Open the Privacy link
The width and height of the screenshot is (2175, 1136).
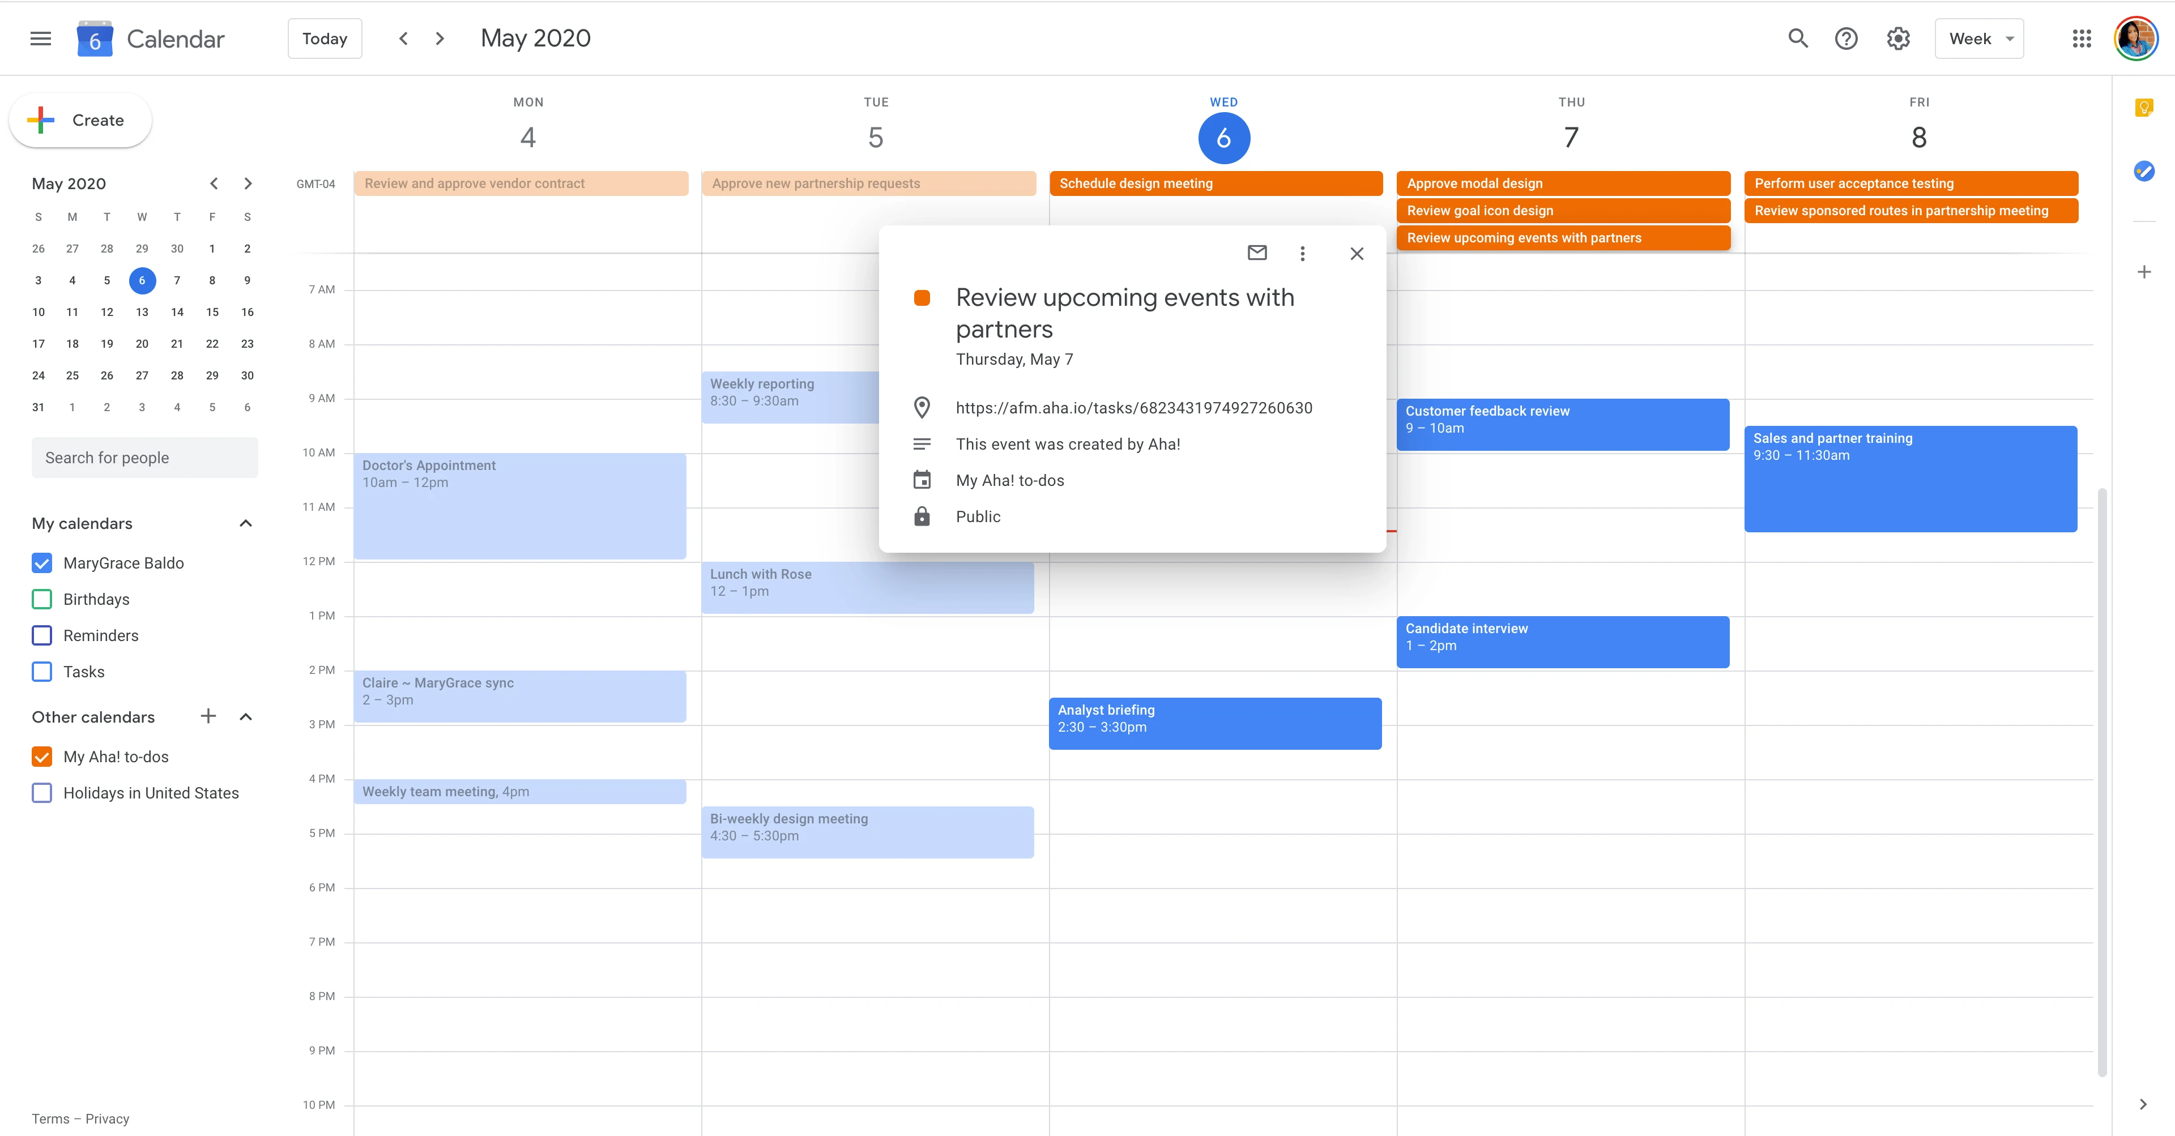pos(107,1118)
